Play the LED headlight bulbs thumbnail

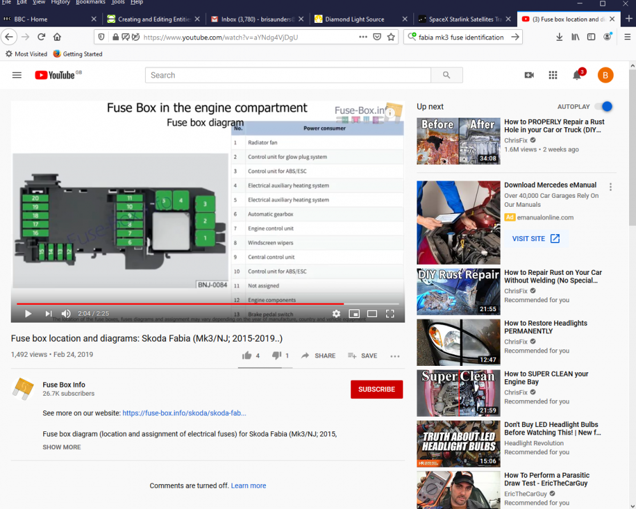[x=459, y=443]
